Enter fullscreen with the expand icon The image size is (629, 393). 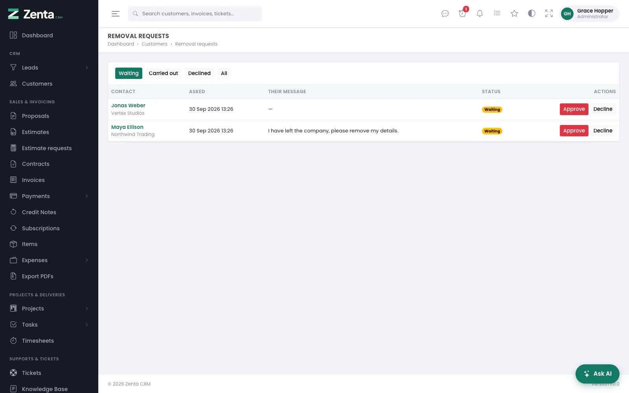(549, 14)
